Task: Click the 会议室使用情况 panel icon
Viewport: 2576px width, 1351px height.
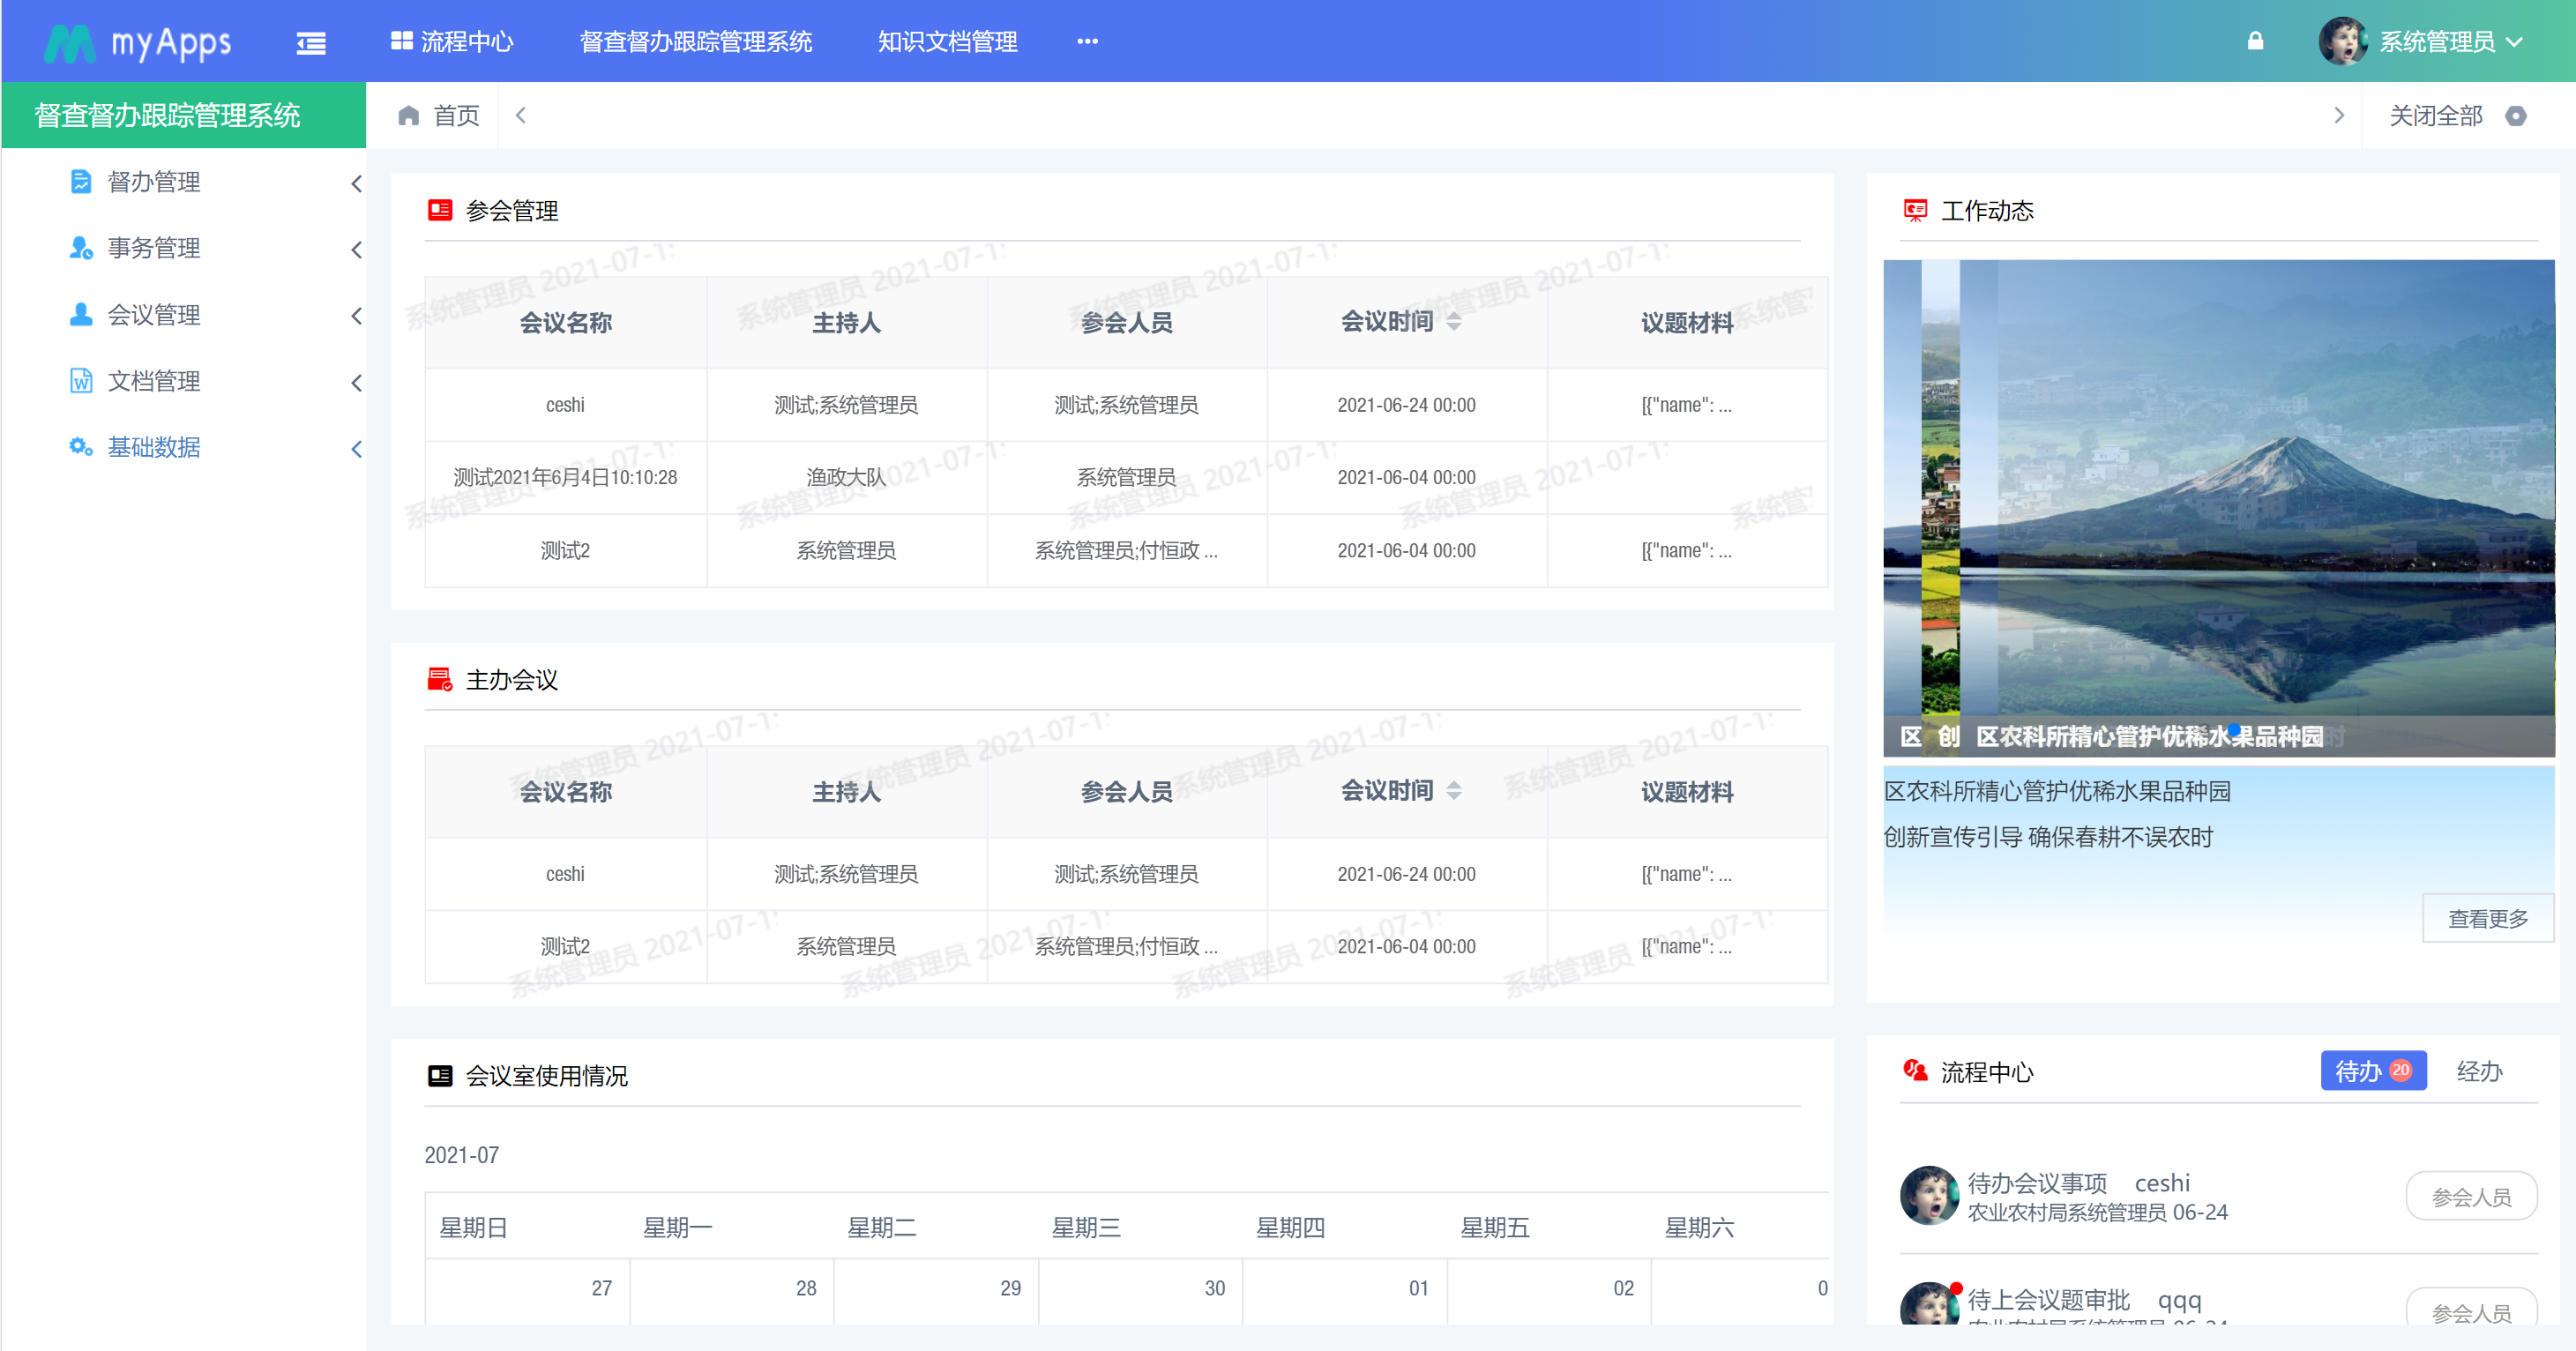Action: click(x=440, y=1076)
